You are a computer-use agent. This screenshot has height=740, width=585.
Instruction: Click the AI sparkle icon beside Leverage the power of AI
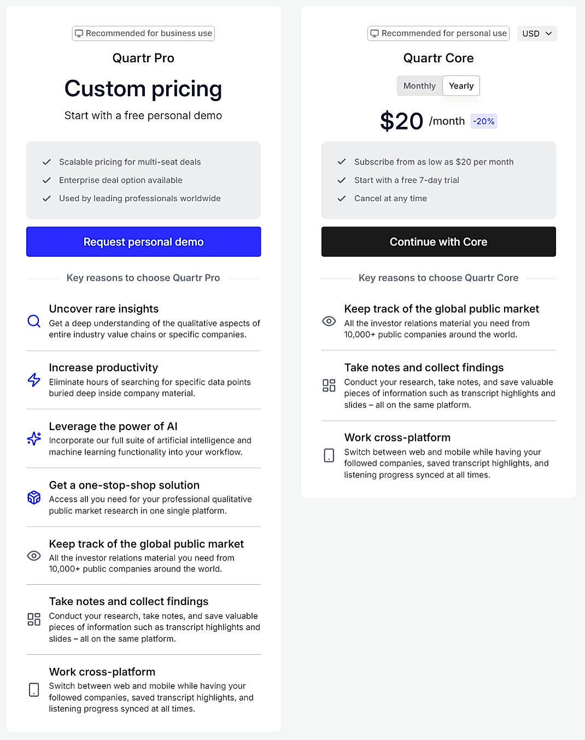tap(33, 439)
